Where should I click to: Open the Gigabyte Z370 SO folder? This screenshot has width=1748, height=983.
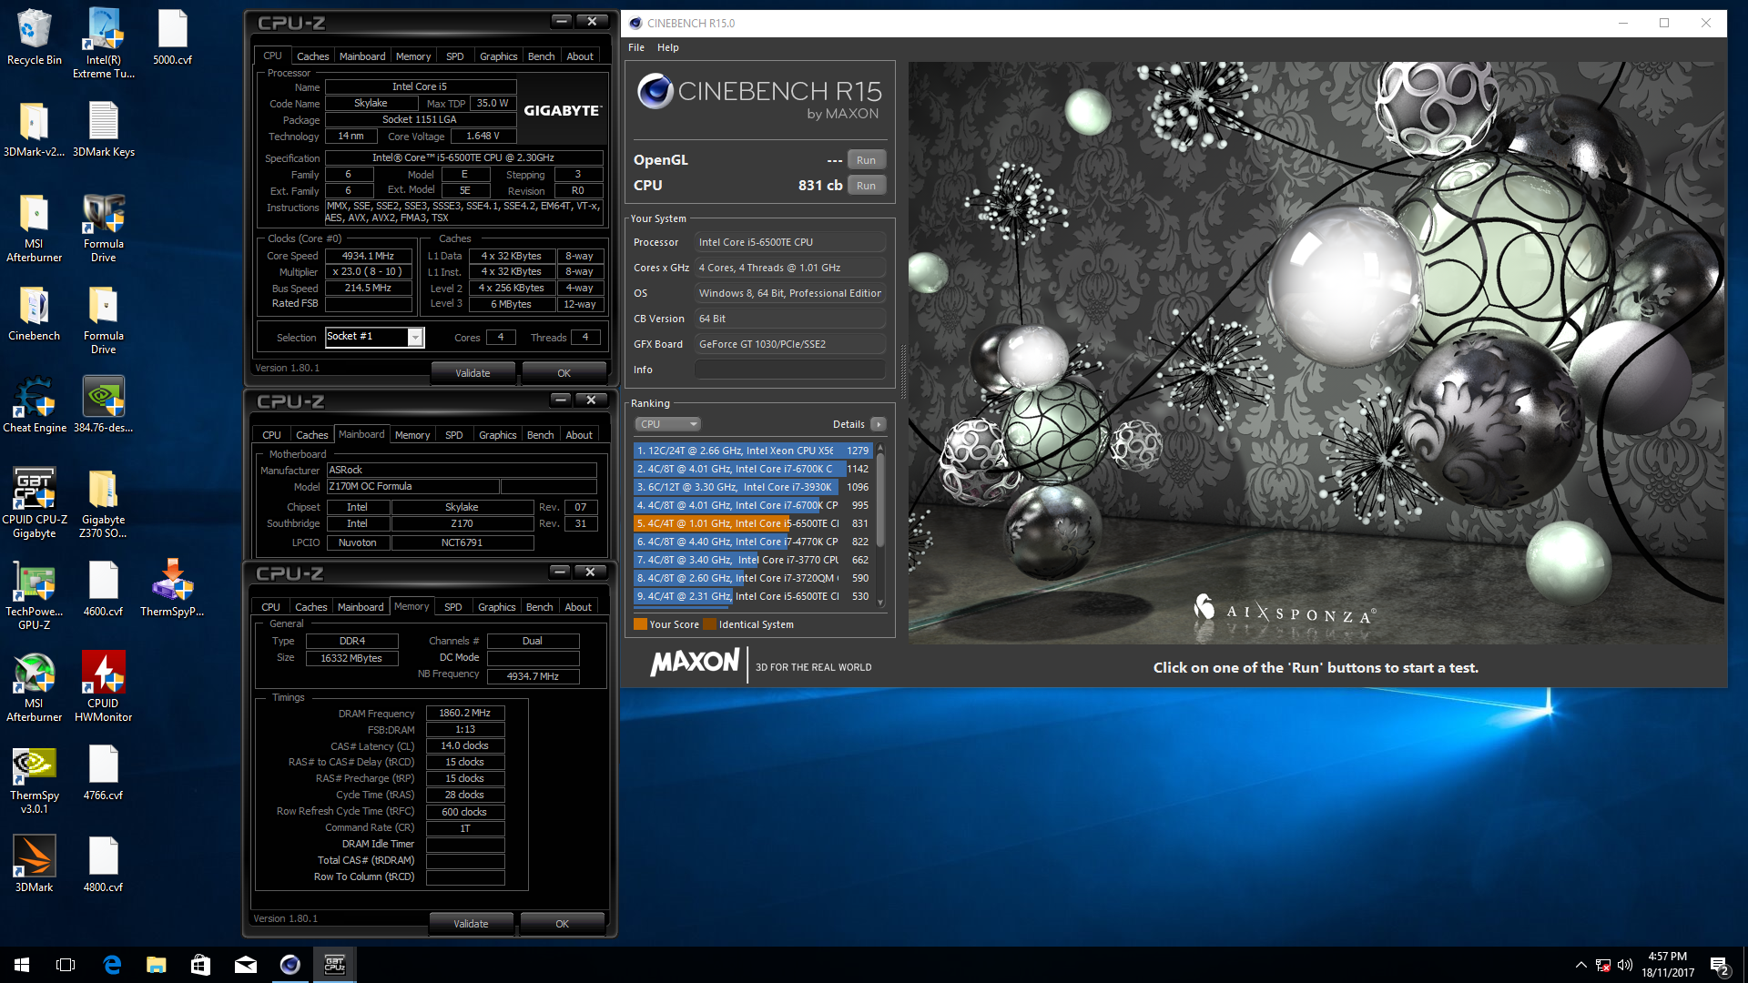tap(103, 502)
